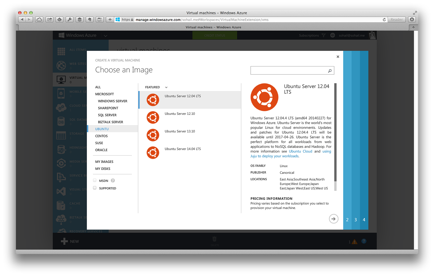Click the plus button beside the address bar
The height and width of the screenshot is (276, 434).
(x=110, y=20)
